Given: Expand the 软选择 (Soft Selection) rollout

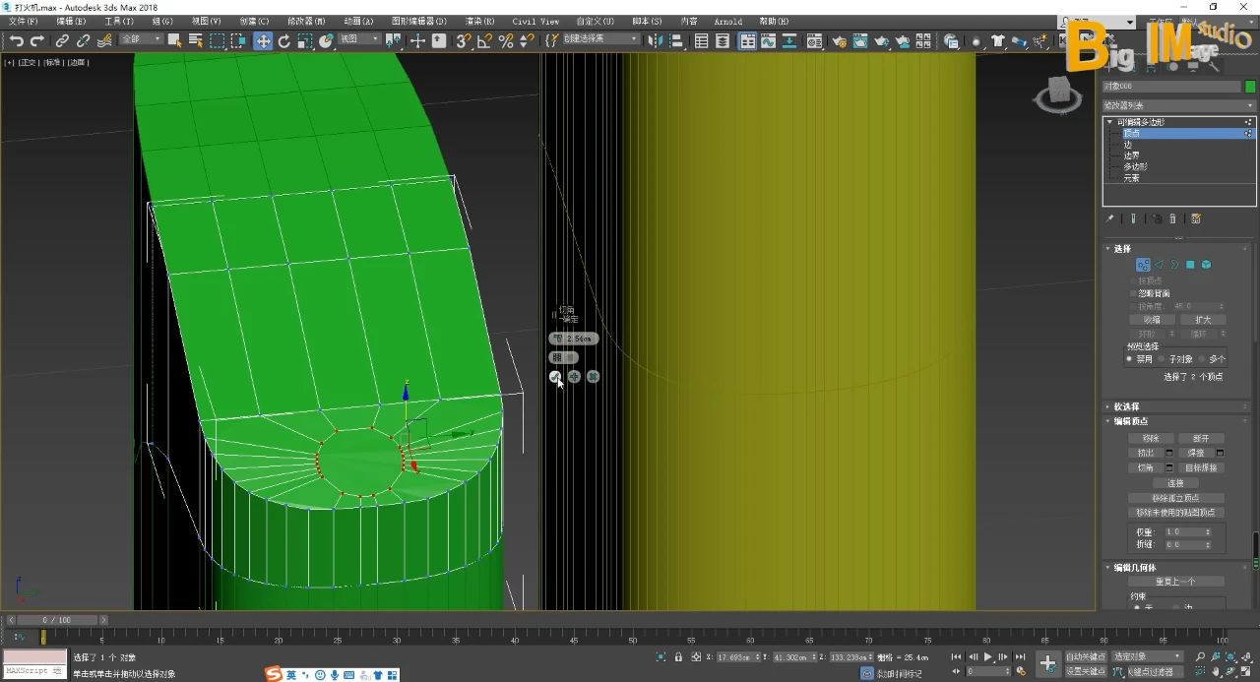Looking at the screenshot, I should [1126, 406].
